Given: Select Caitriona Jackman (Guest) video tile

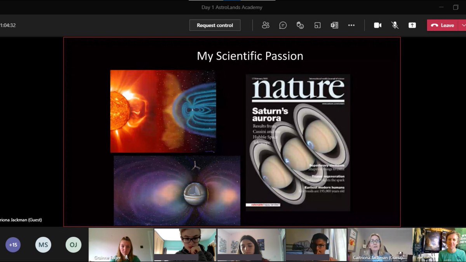Looking at the screenshot, I should pyautogui.click(x=380, y=245).
